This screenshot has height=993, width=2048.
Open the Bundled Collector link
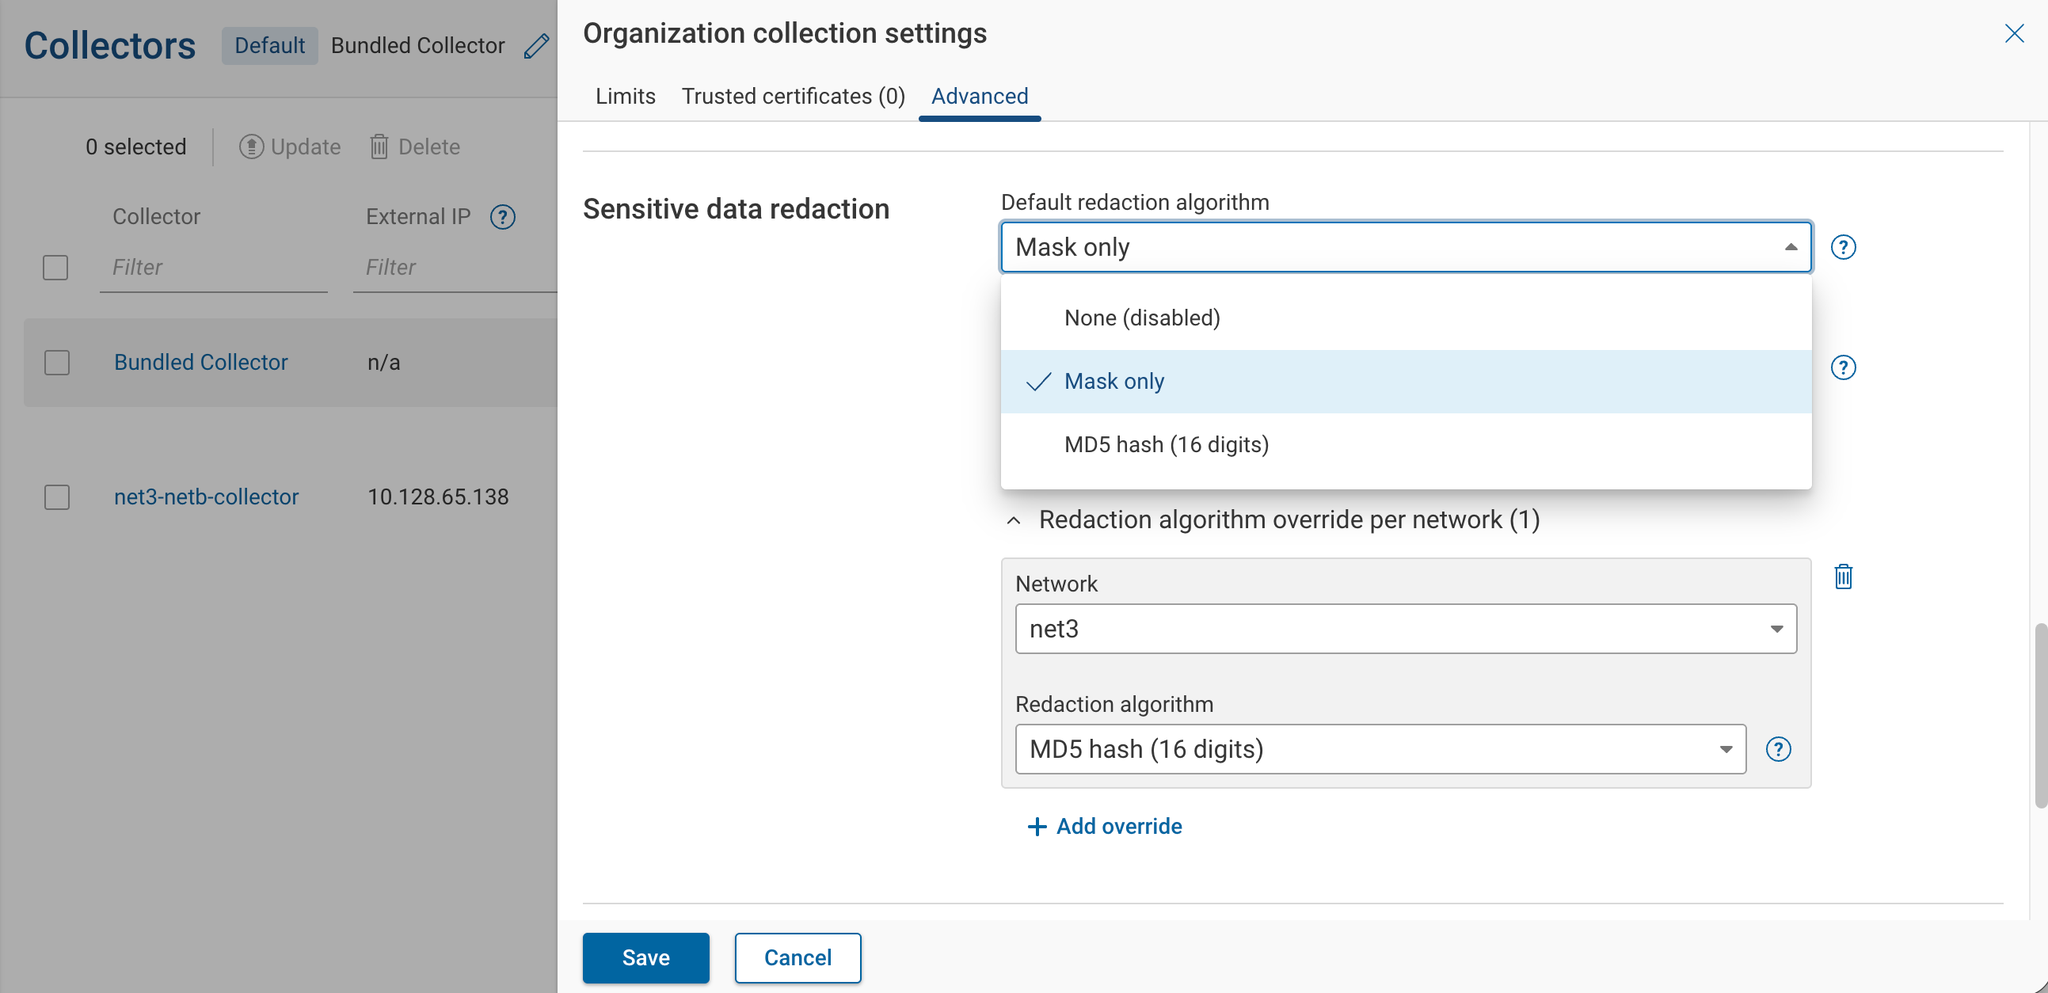[x=201, y=363]
